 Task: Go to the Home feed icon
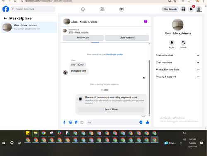(83, 9)
